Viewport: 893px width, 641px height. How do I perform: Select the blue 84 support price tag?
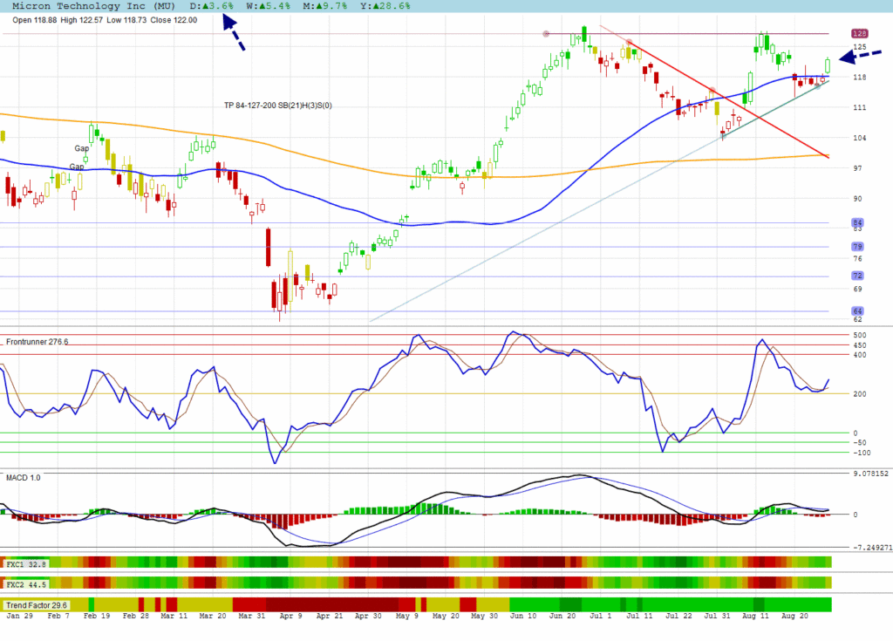(858, 222)
